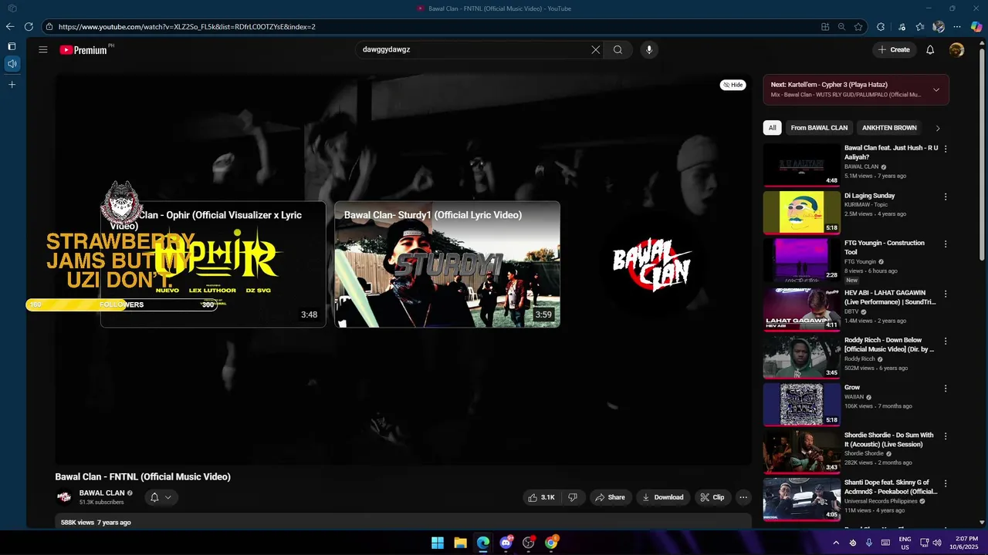988x555 pixels.
Task: Open the BAWAL CLAN channel name link
Action: tap(102, 493)
